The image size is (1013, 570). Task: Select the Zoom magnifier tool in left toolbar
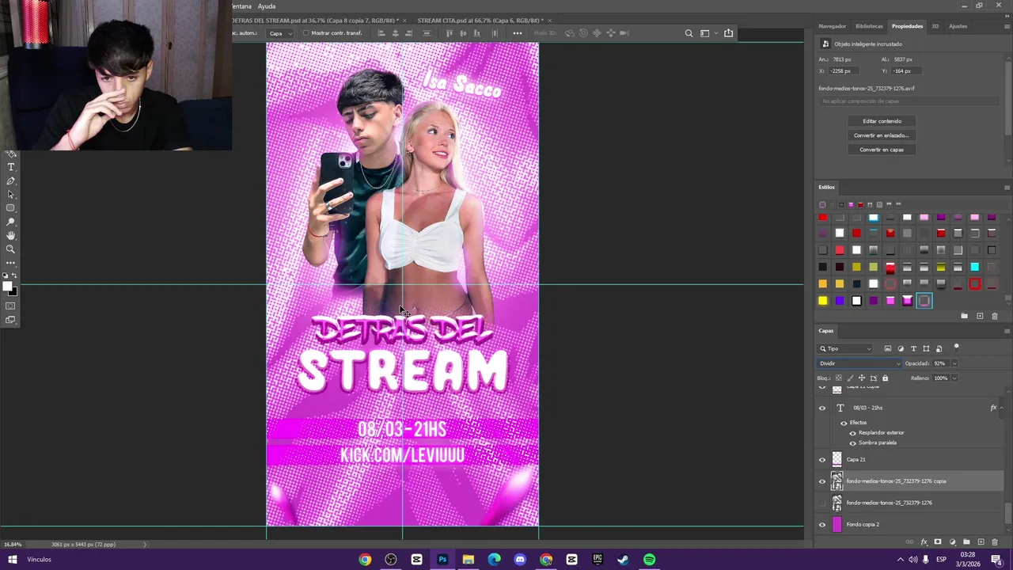[x=11, y=249]
